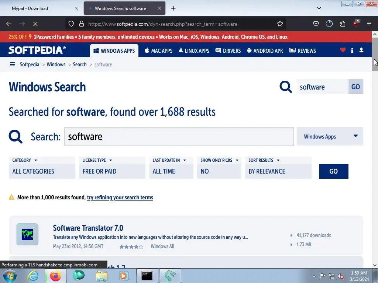Click the page vertical scrollbar thumb
The height and width of the screenshot is (283, 378).
[x=375, y=54]
